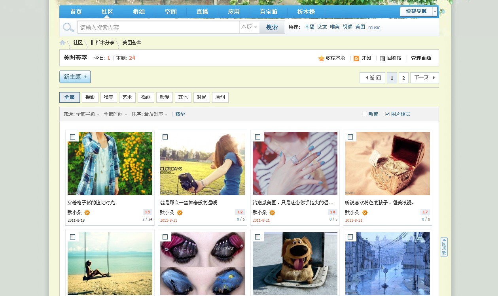The image size is (498, 296).
Task: Select the 摄影 category filter
Action: point(90,97)
